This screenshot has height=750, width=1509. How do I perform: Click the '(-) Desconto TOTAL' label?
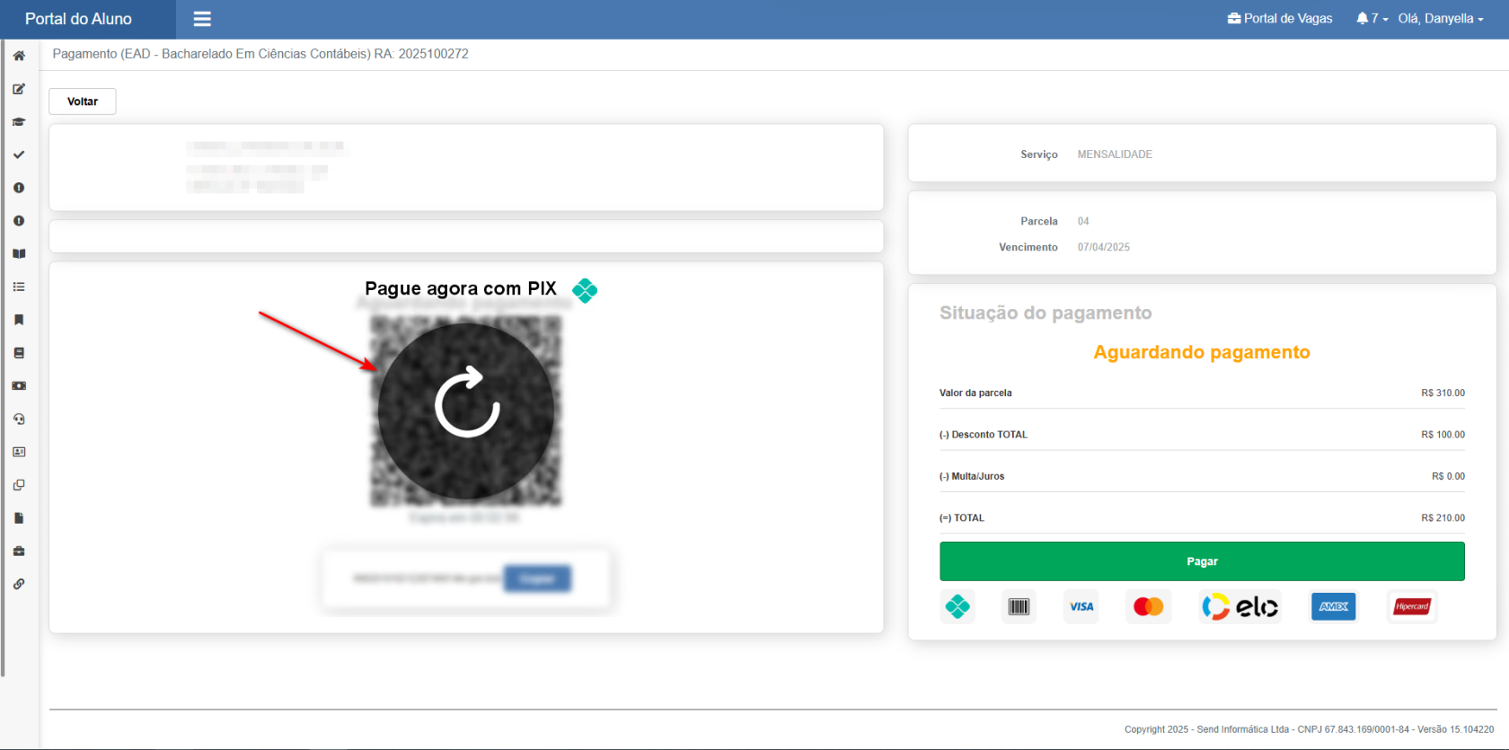tap(984, 435)
